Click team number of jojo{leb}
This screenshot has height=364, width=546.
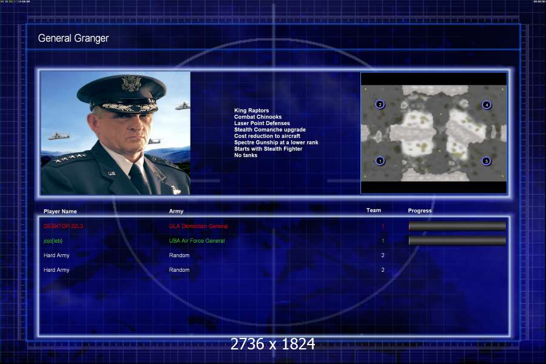[x=383, y=241]
